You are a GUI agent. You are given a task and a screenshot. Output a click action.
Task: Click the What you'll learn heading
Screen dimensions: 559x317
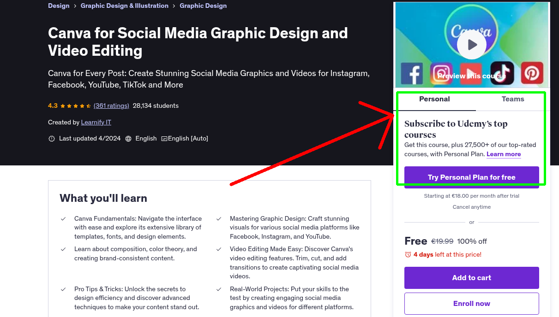tap(103, 198)
